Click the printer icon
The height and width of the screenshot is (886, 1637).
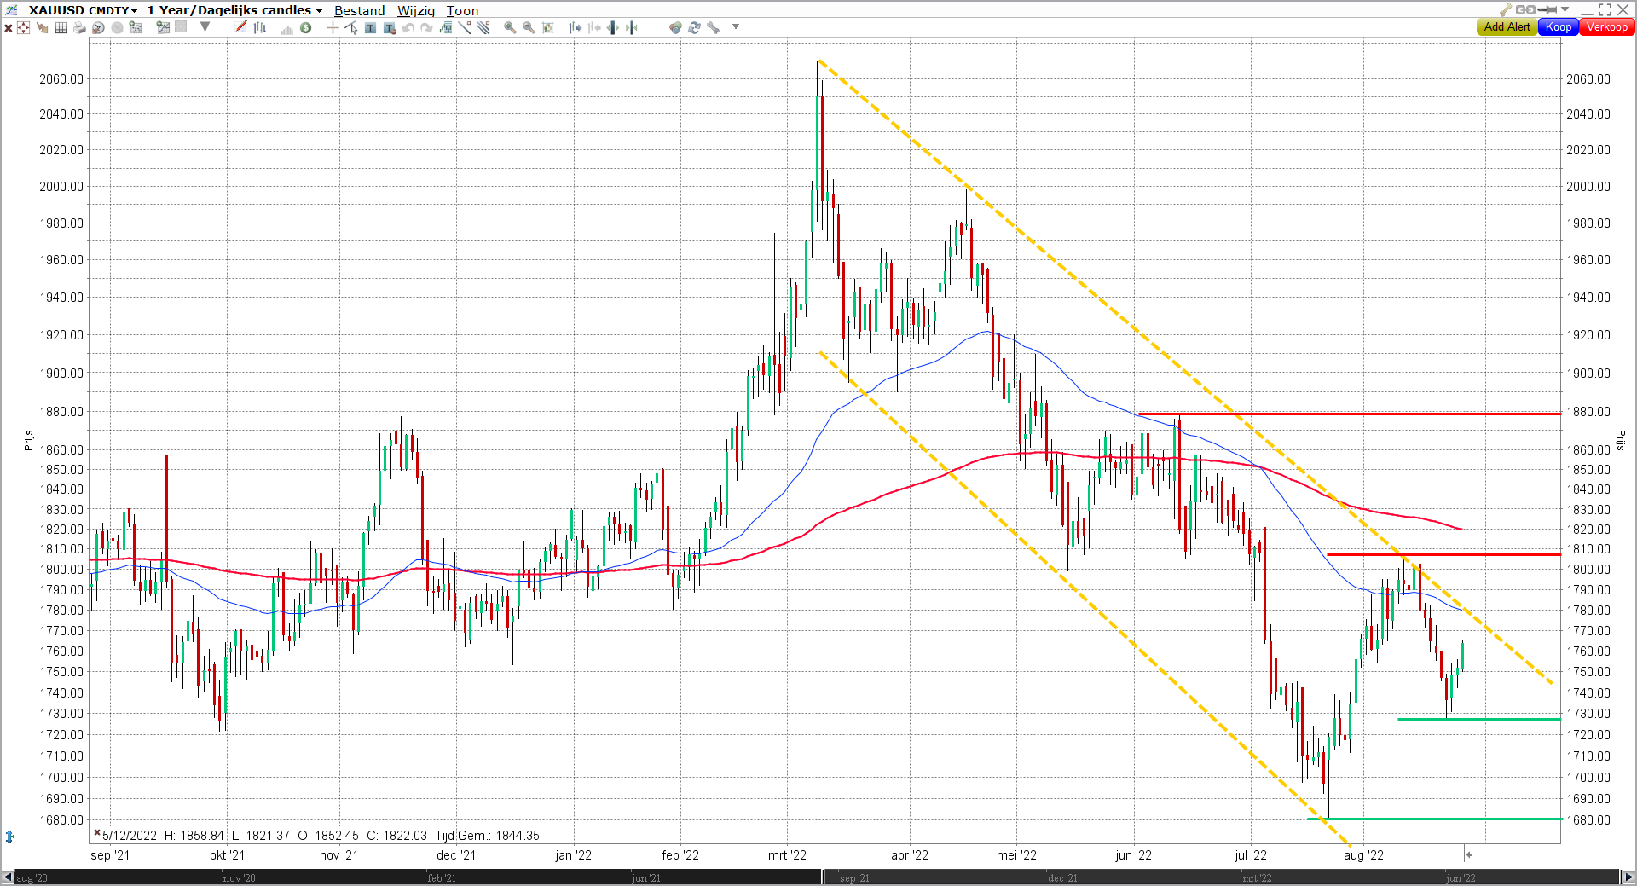pyautogui.click(x=79, y=27)
